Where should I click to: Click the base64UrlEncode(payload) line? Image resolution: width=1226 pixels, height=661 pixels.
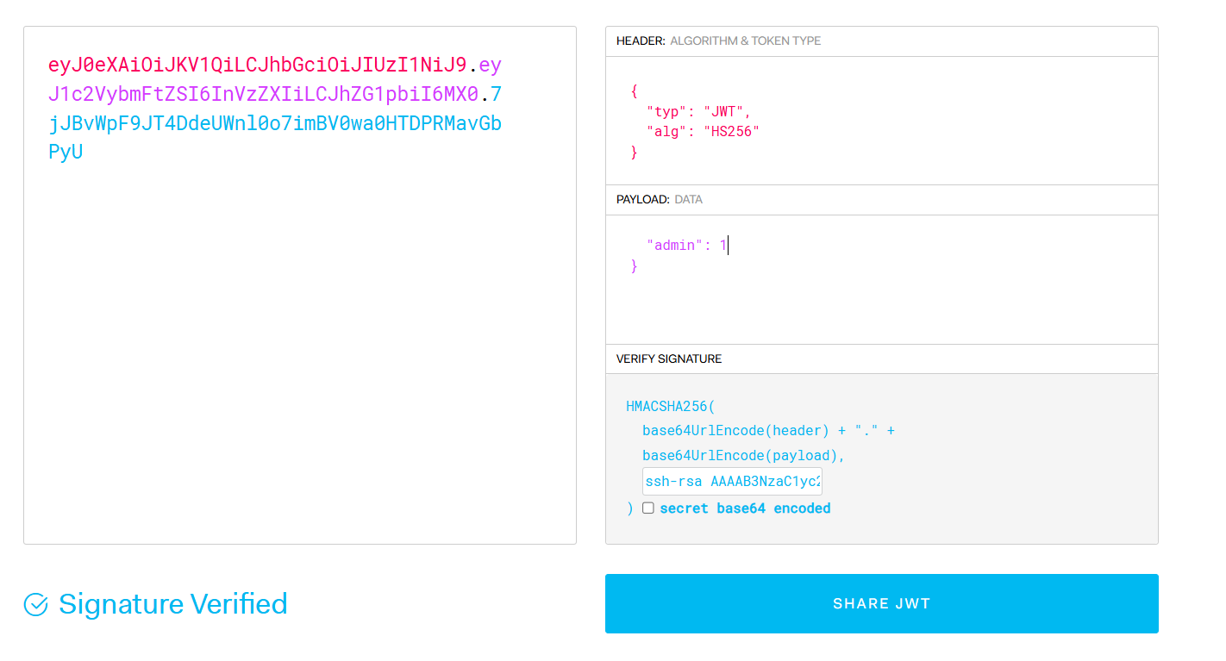(743, 455)
